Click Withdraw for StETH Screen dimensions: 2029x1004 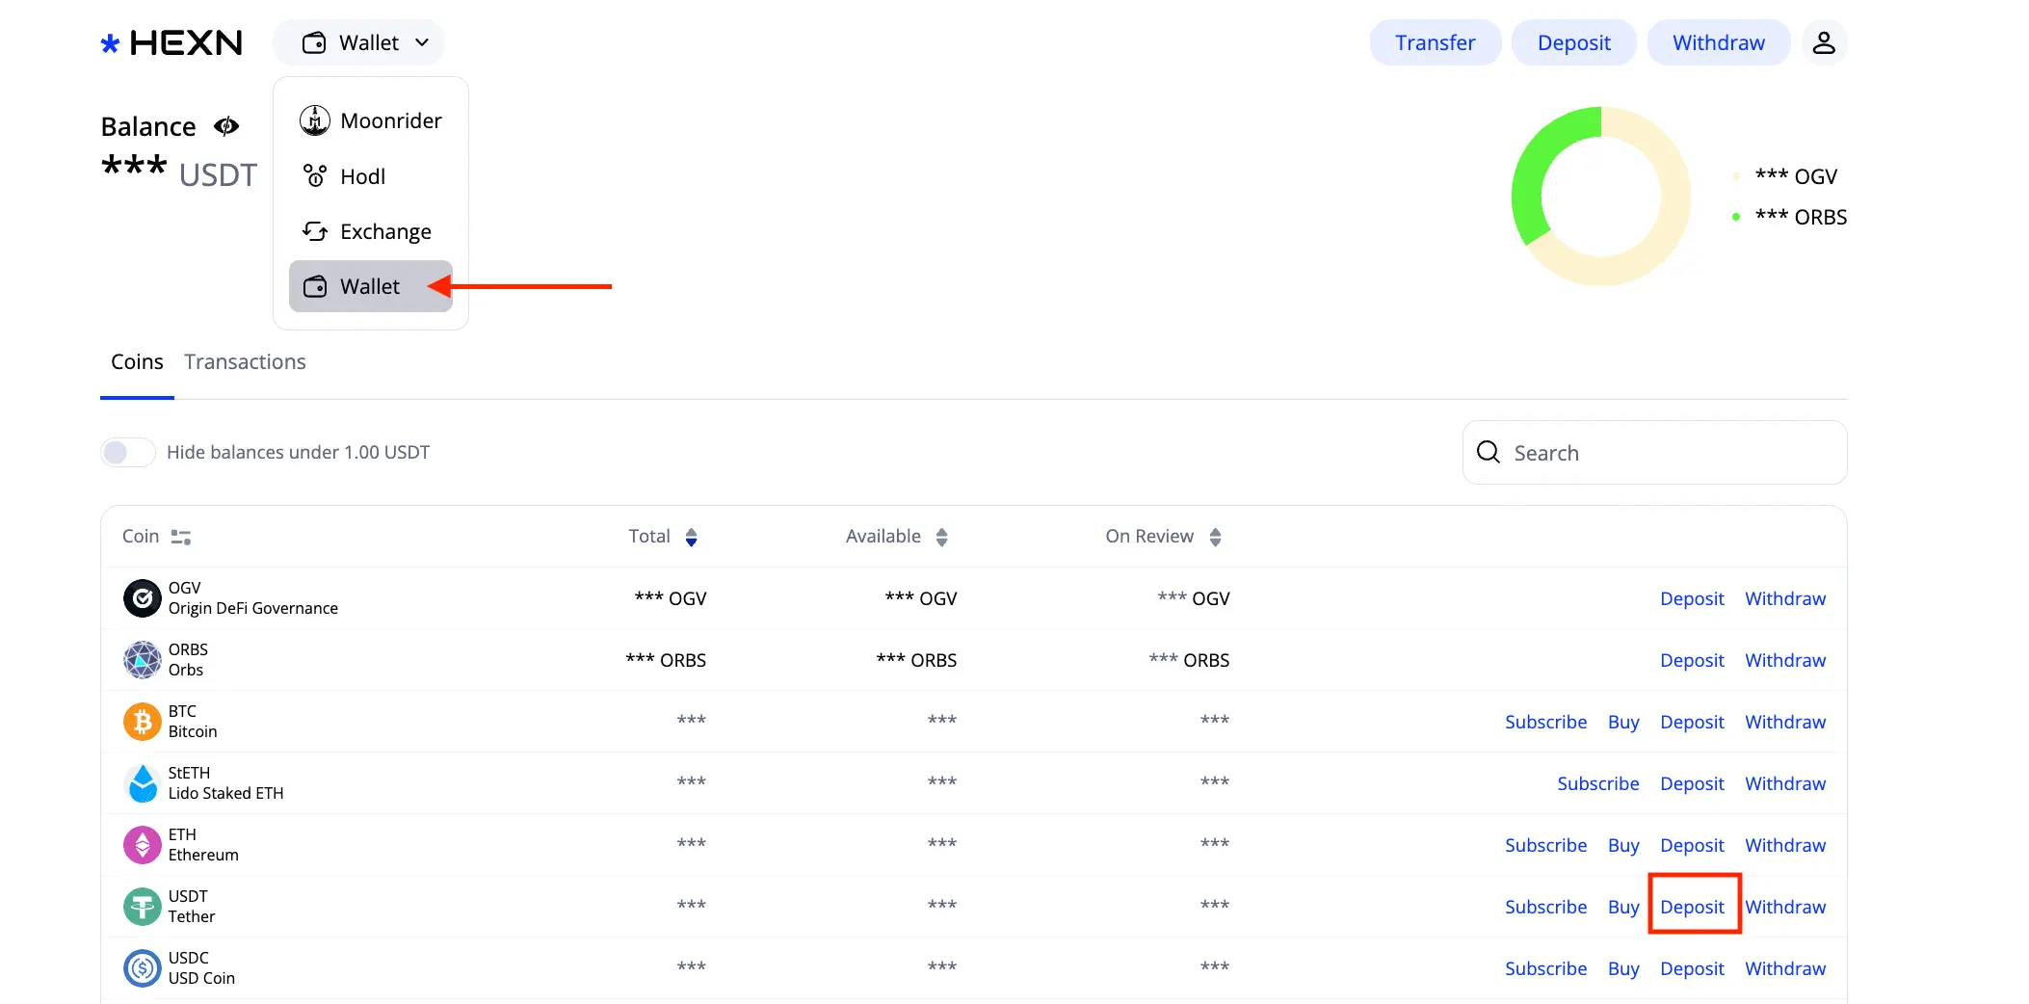(1785, 783)
